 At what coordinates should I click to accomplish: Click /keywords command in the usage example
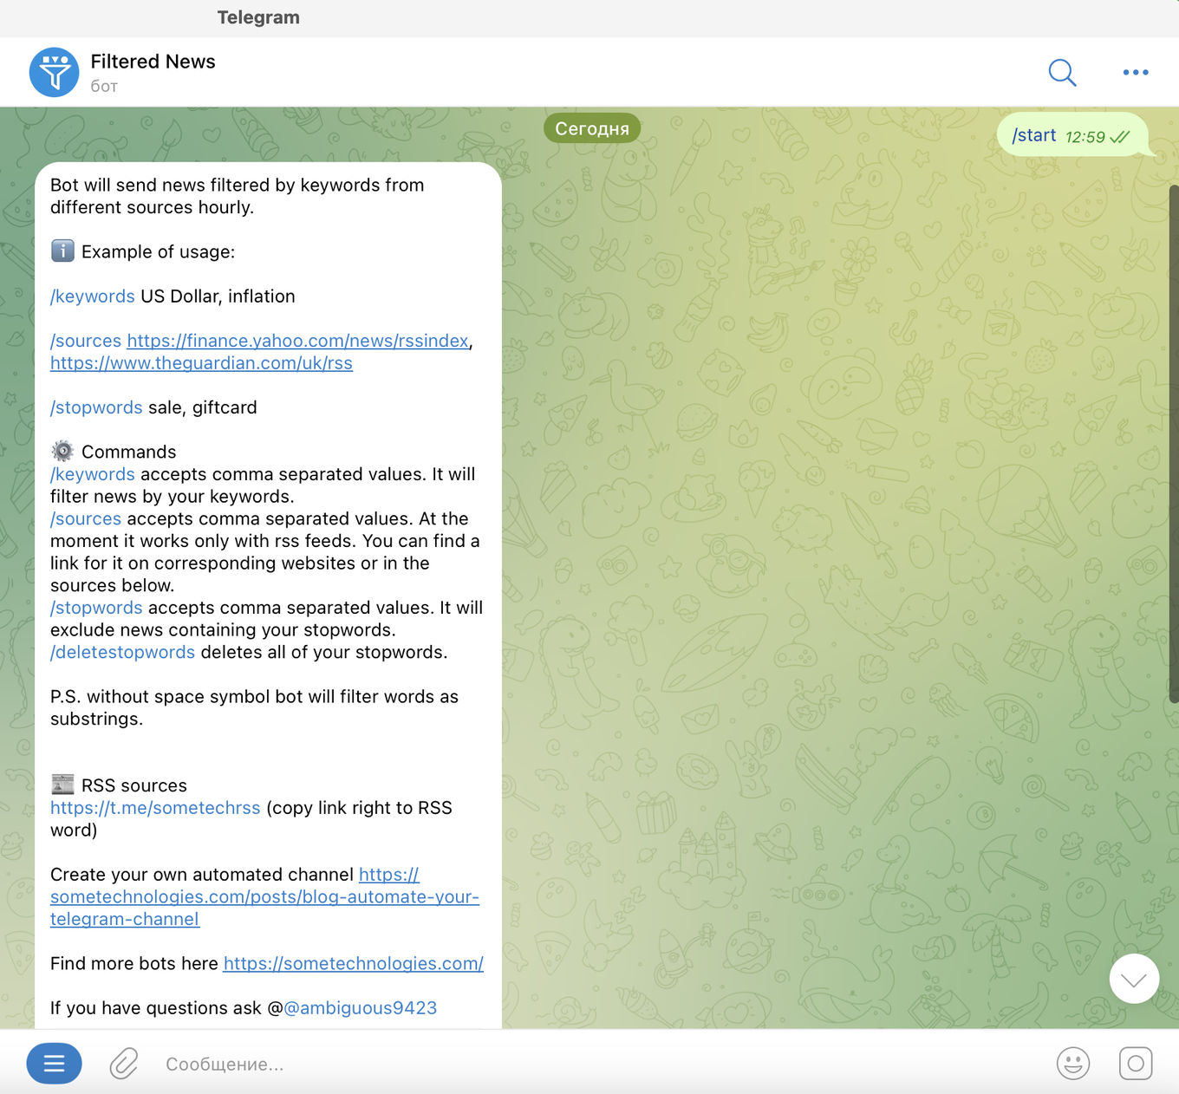(93, 296)
